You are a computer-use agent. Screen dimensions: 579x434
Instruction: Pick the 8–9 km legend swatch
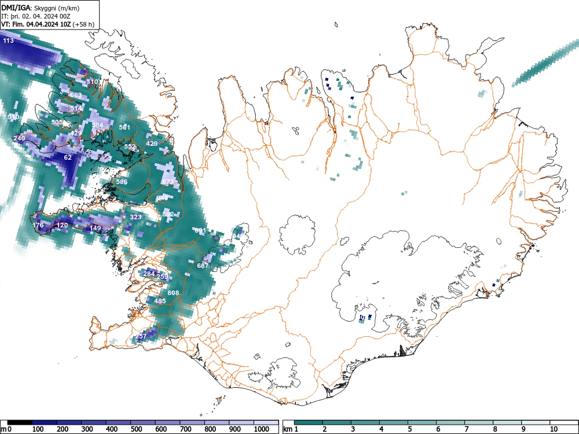507,422
